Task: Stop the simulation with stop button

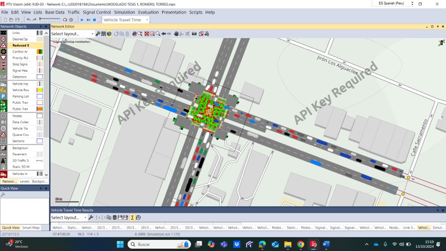Action: 94,20
